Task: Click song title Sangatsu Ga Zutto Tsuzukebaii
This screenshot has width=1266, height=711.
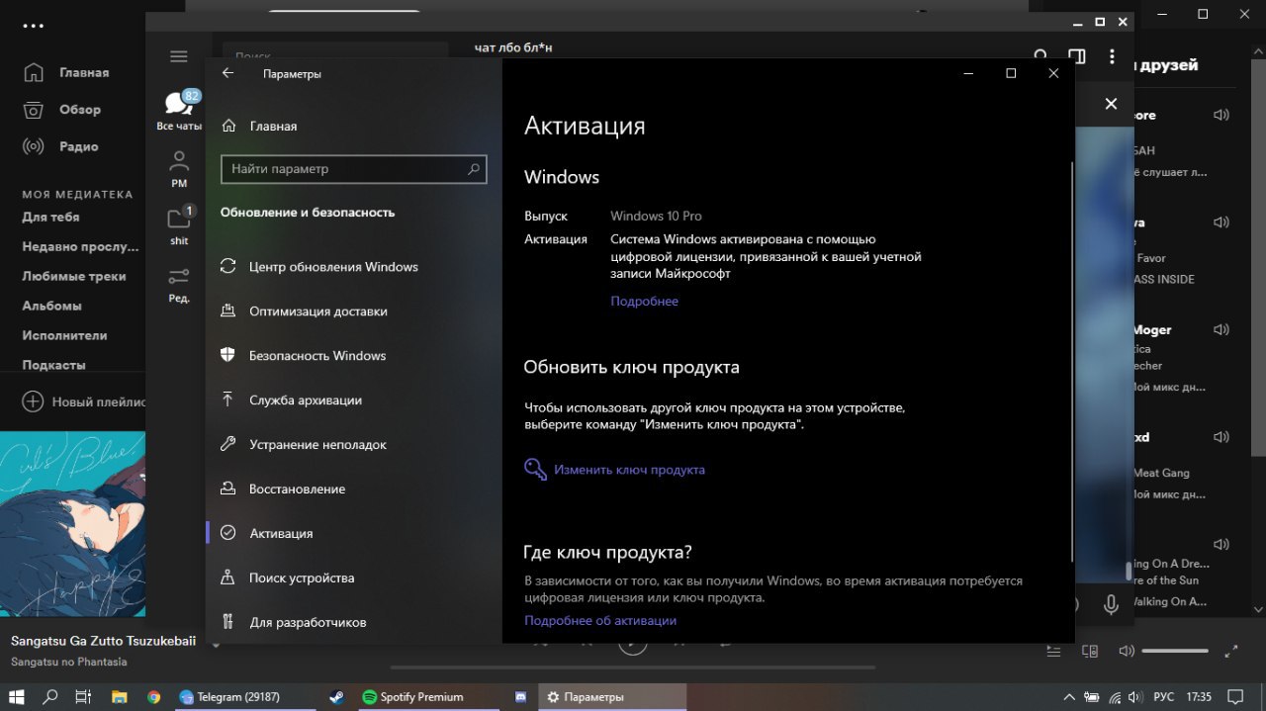Action: tap(103, 641)
